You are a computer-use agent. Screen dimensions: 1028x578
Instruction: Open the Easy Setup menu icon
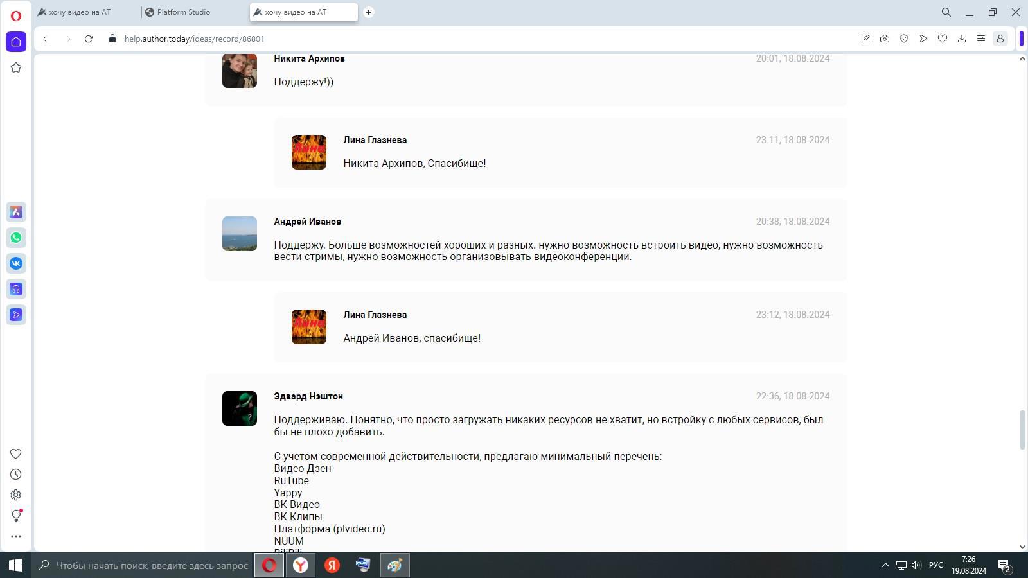981,39
